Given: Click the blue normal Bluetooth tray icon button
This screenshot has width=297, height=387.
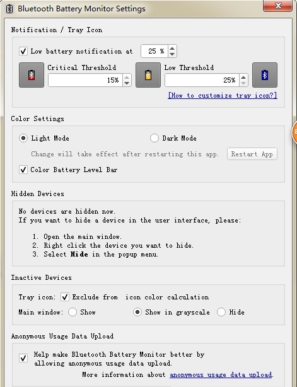Looking at the screenshot, I should (265, 75).
